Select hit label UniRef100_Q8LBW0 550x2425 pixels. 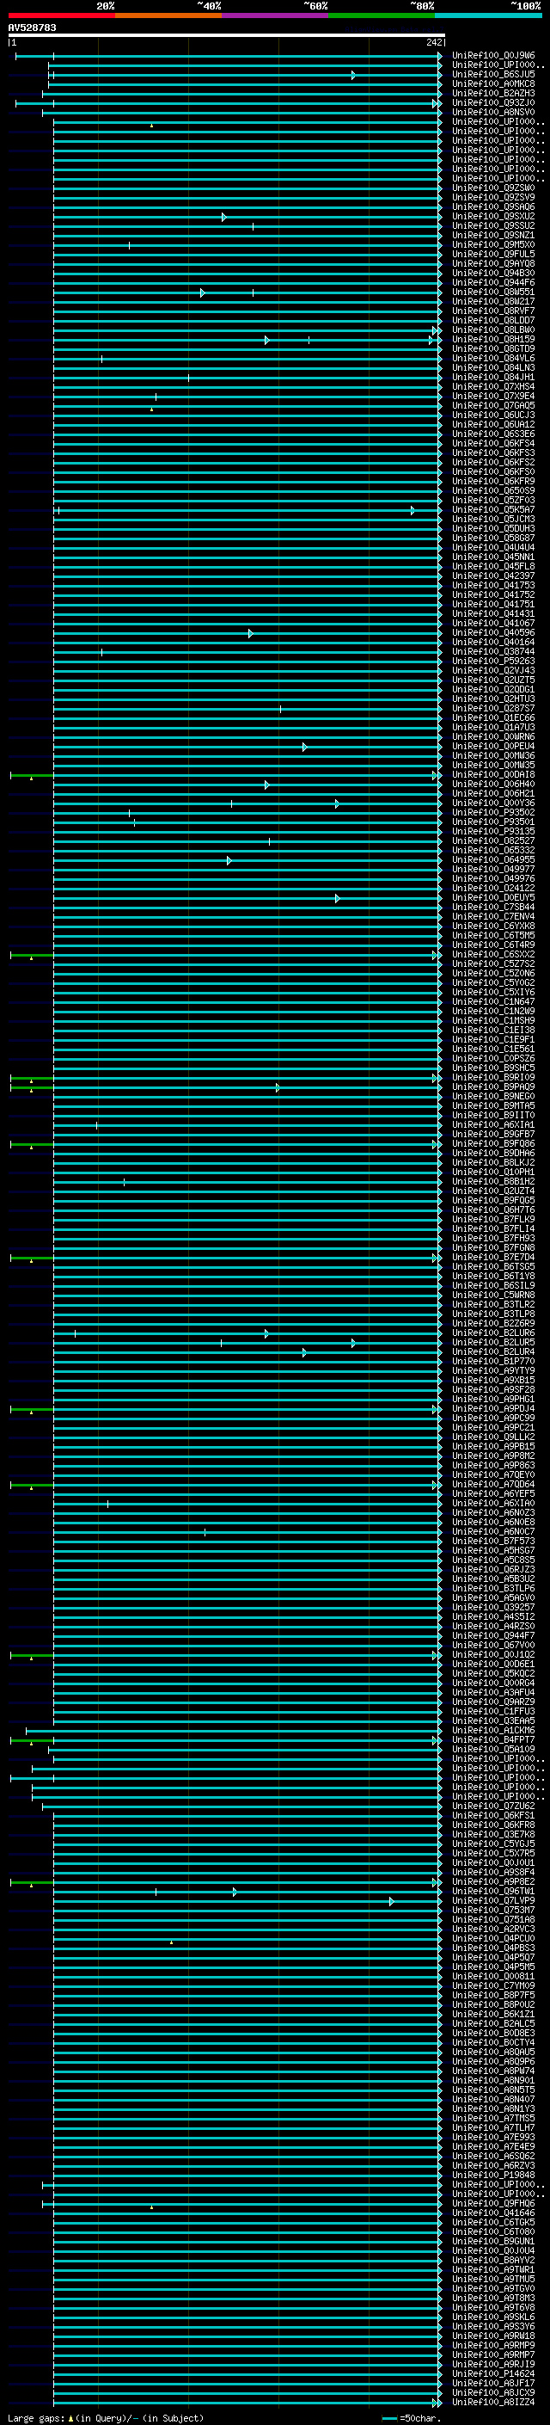point(493,329)
